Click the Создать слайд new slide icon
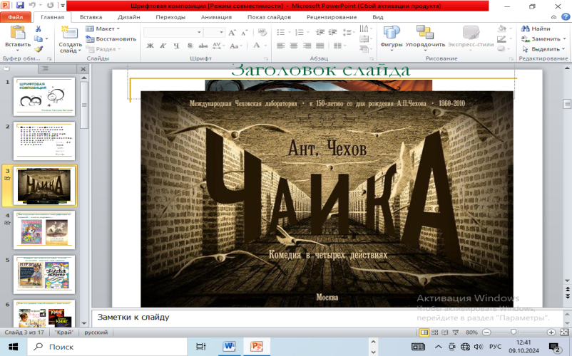 click(x=70, y=33)
